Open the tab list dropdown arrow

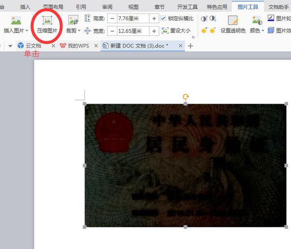coord(10,46)
